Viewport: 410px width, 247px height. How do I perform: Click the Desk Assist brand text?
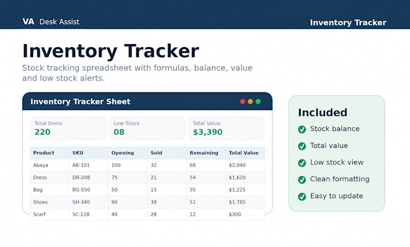59,22
